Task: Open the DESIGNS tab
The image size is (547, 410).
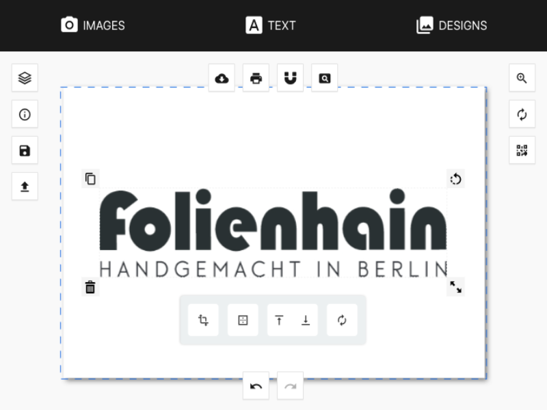Action: [452, 25]
